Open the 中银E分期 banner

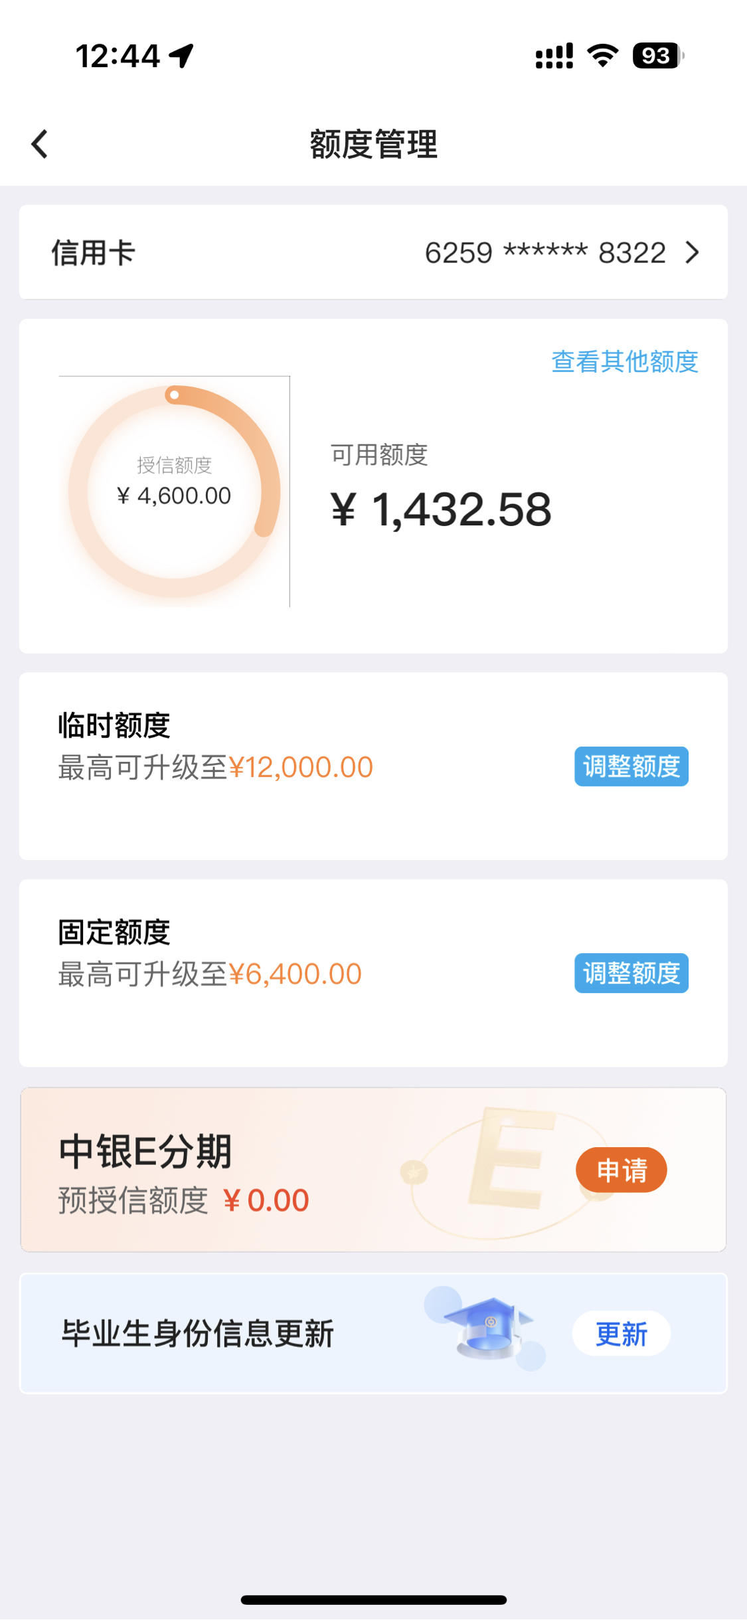[x=373, y=1170]
